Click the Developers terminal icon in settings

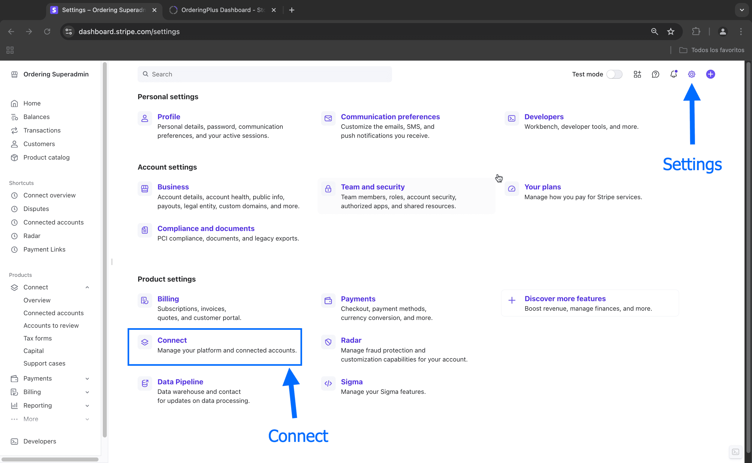coord(512,118)
